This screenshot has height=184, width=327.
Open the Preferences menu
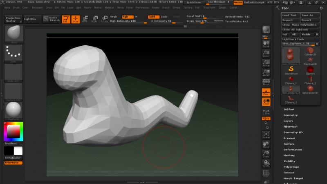(142, 7)
